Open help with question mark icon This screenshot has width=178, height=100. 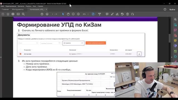[x=165, y=9]
